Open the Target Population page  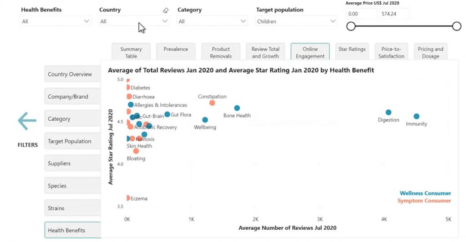(x=72, y=141)
